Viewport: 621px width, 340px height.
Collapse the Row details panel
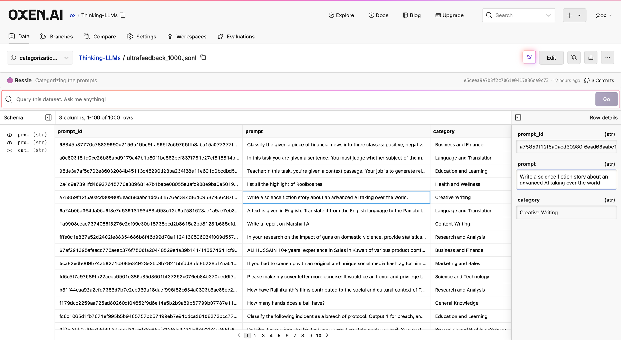518,117
